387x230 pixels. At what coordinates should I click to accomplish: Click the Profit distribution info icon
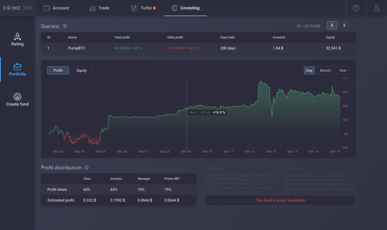click(x=87, y=167)
